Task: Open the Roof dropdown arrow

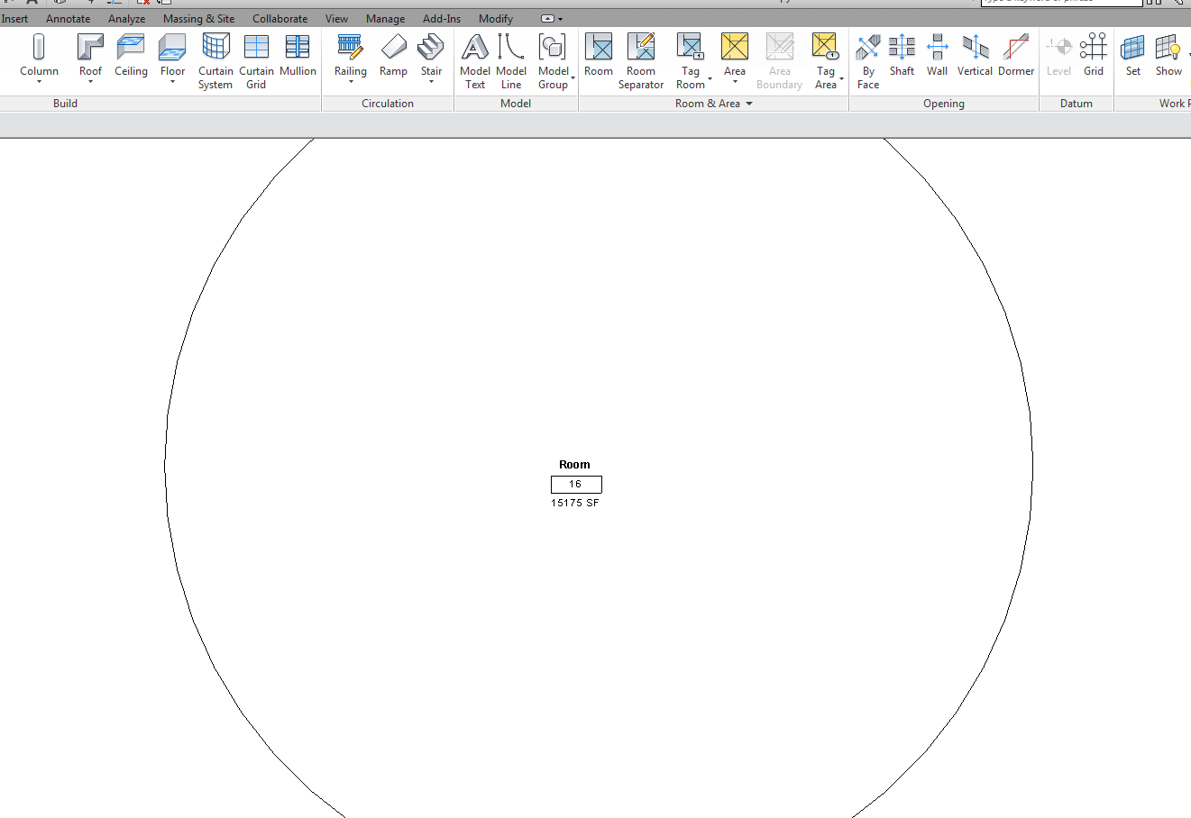Action: [x=90, y=82]
